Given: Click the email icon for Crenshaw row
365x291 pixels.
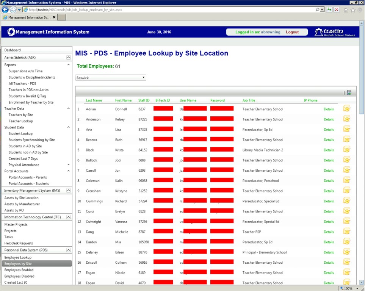Looking at the screenshot, I should click(346, 191).
